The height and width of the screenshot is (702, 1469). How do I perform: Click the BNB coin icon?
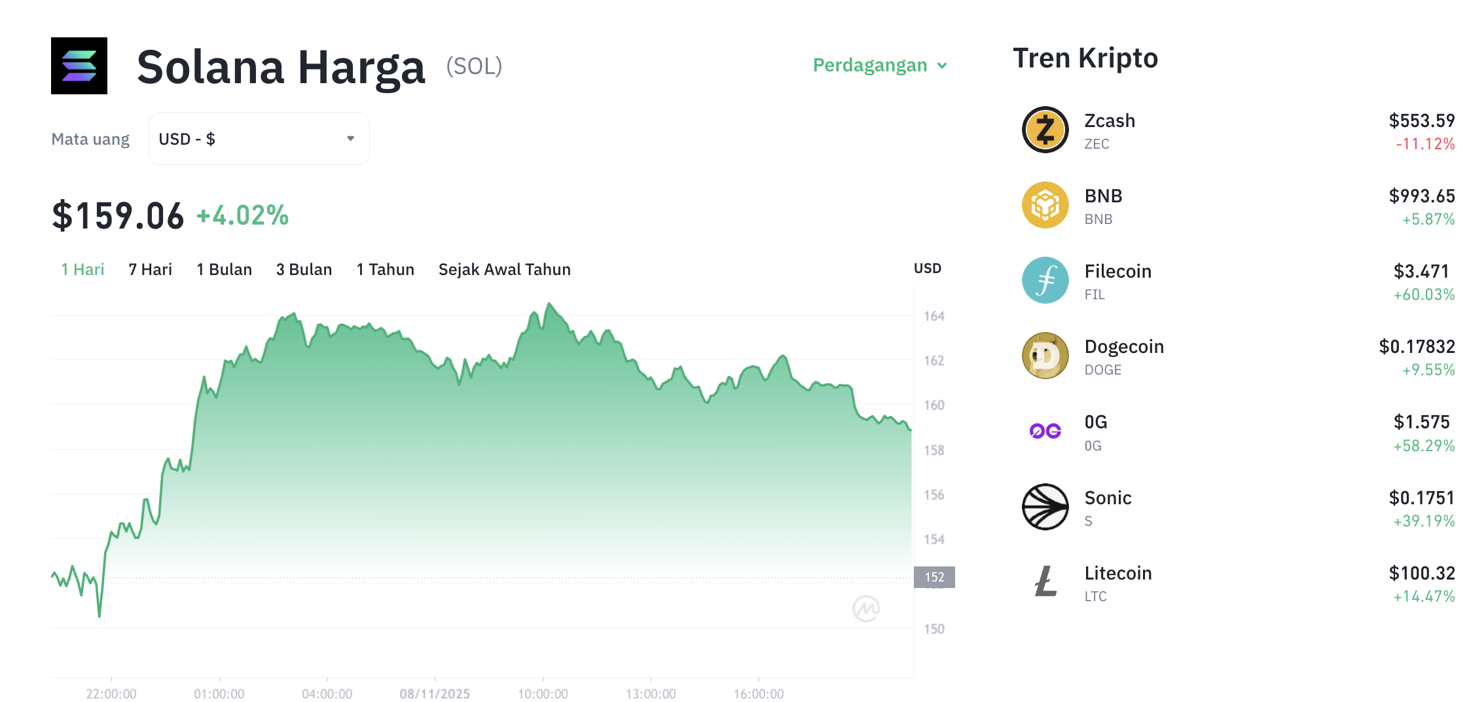[x=1044, y=205]
